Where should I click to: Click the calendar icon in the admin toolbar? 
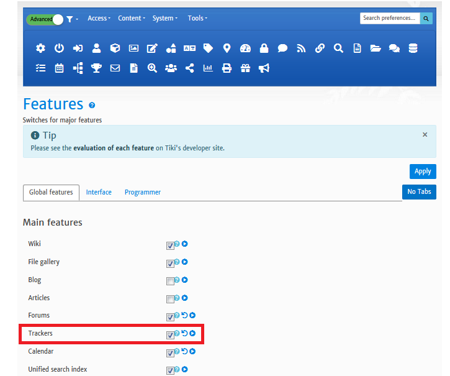pos(59,68)
